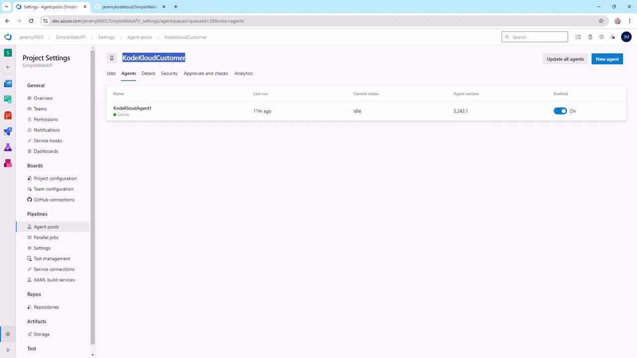Image resolution: width=637 pixels, height=358 pixels.
Task: Bookmark this page with the star icon
Action: click(601, 21)
